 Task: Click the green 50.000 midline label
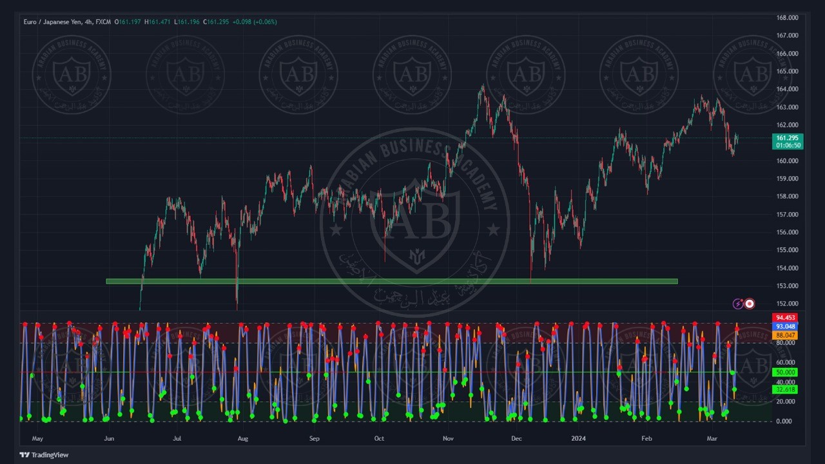pyautogui.click(x=785, y=372)
